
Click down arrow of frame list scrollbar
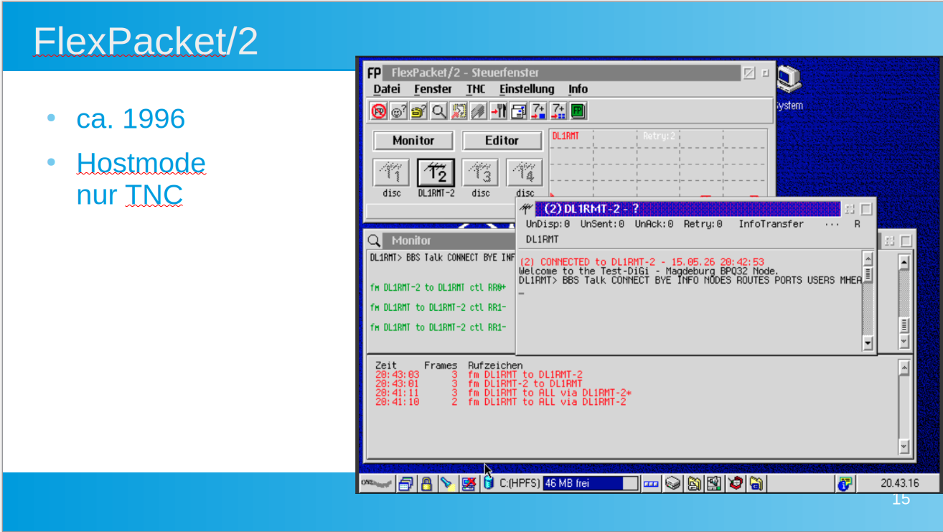point(904,447)
